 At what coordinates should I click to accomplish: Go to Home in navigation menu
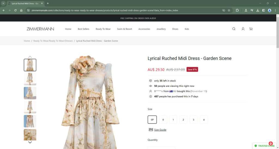[68, 29]
